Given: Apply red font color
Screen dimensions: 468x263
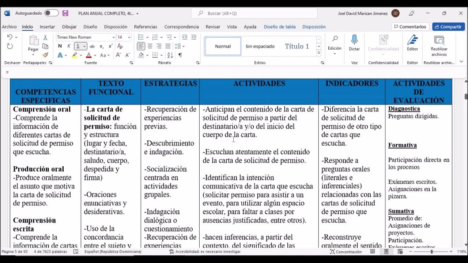Looking at the screenshot, I should (x=88, y=55).
